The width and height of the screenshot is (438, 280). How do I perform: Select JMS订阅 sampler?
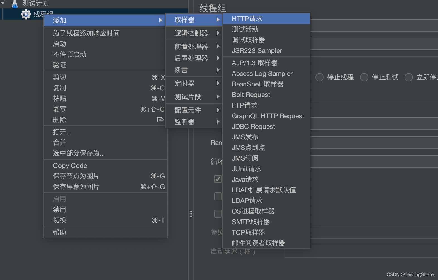[266, 158]
